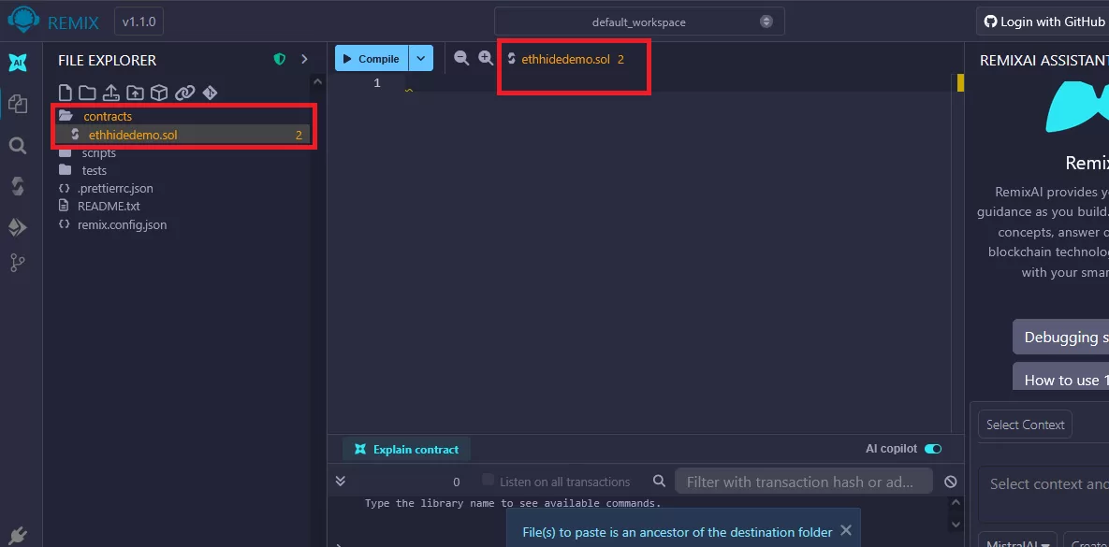
Task: Switch to the ethhidedemo.sol editor tab
Action: click(x=565, y=59)
